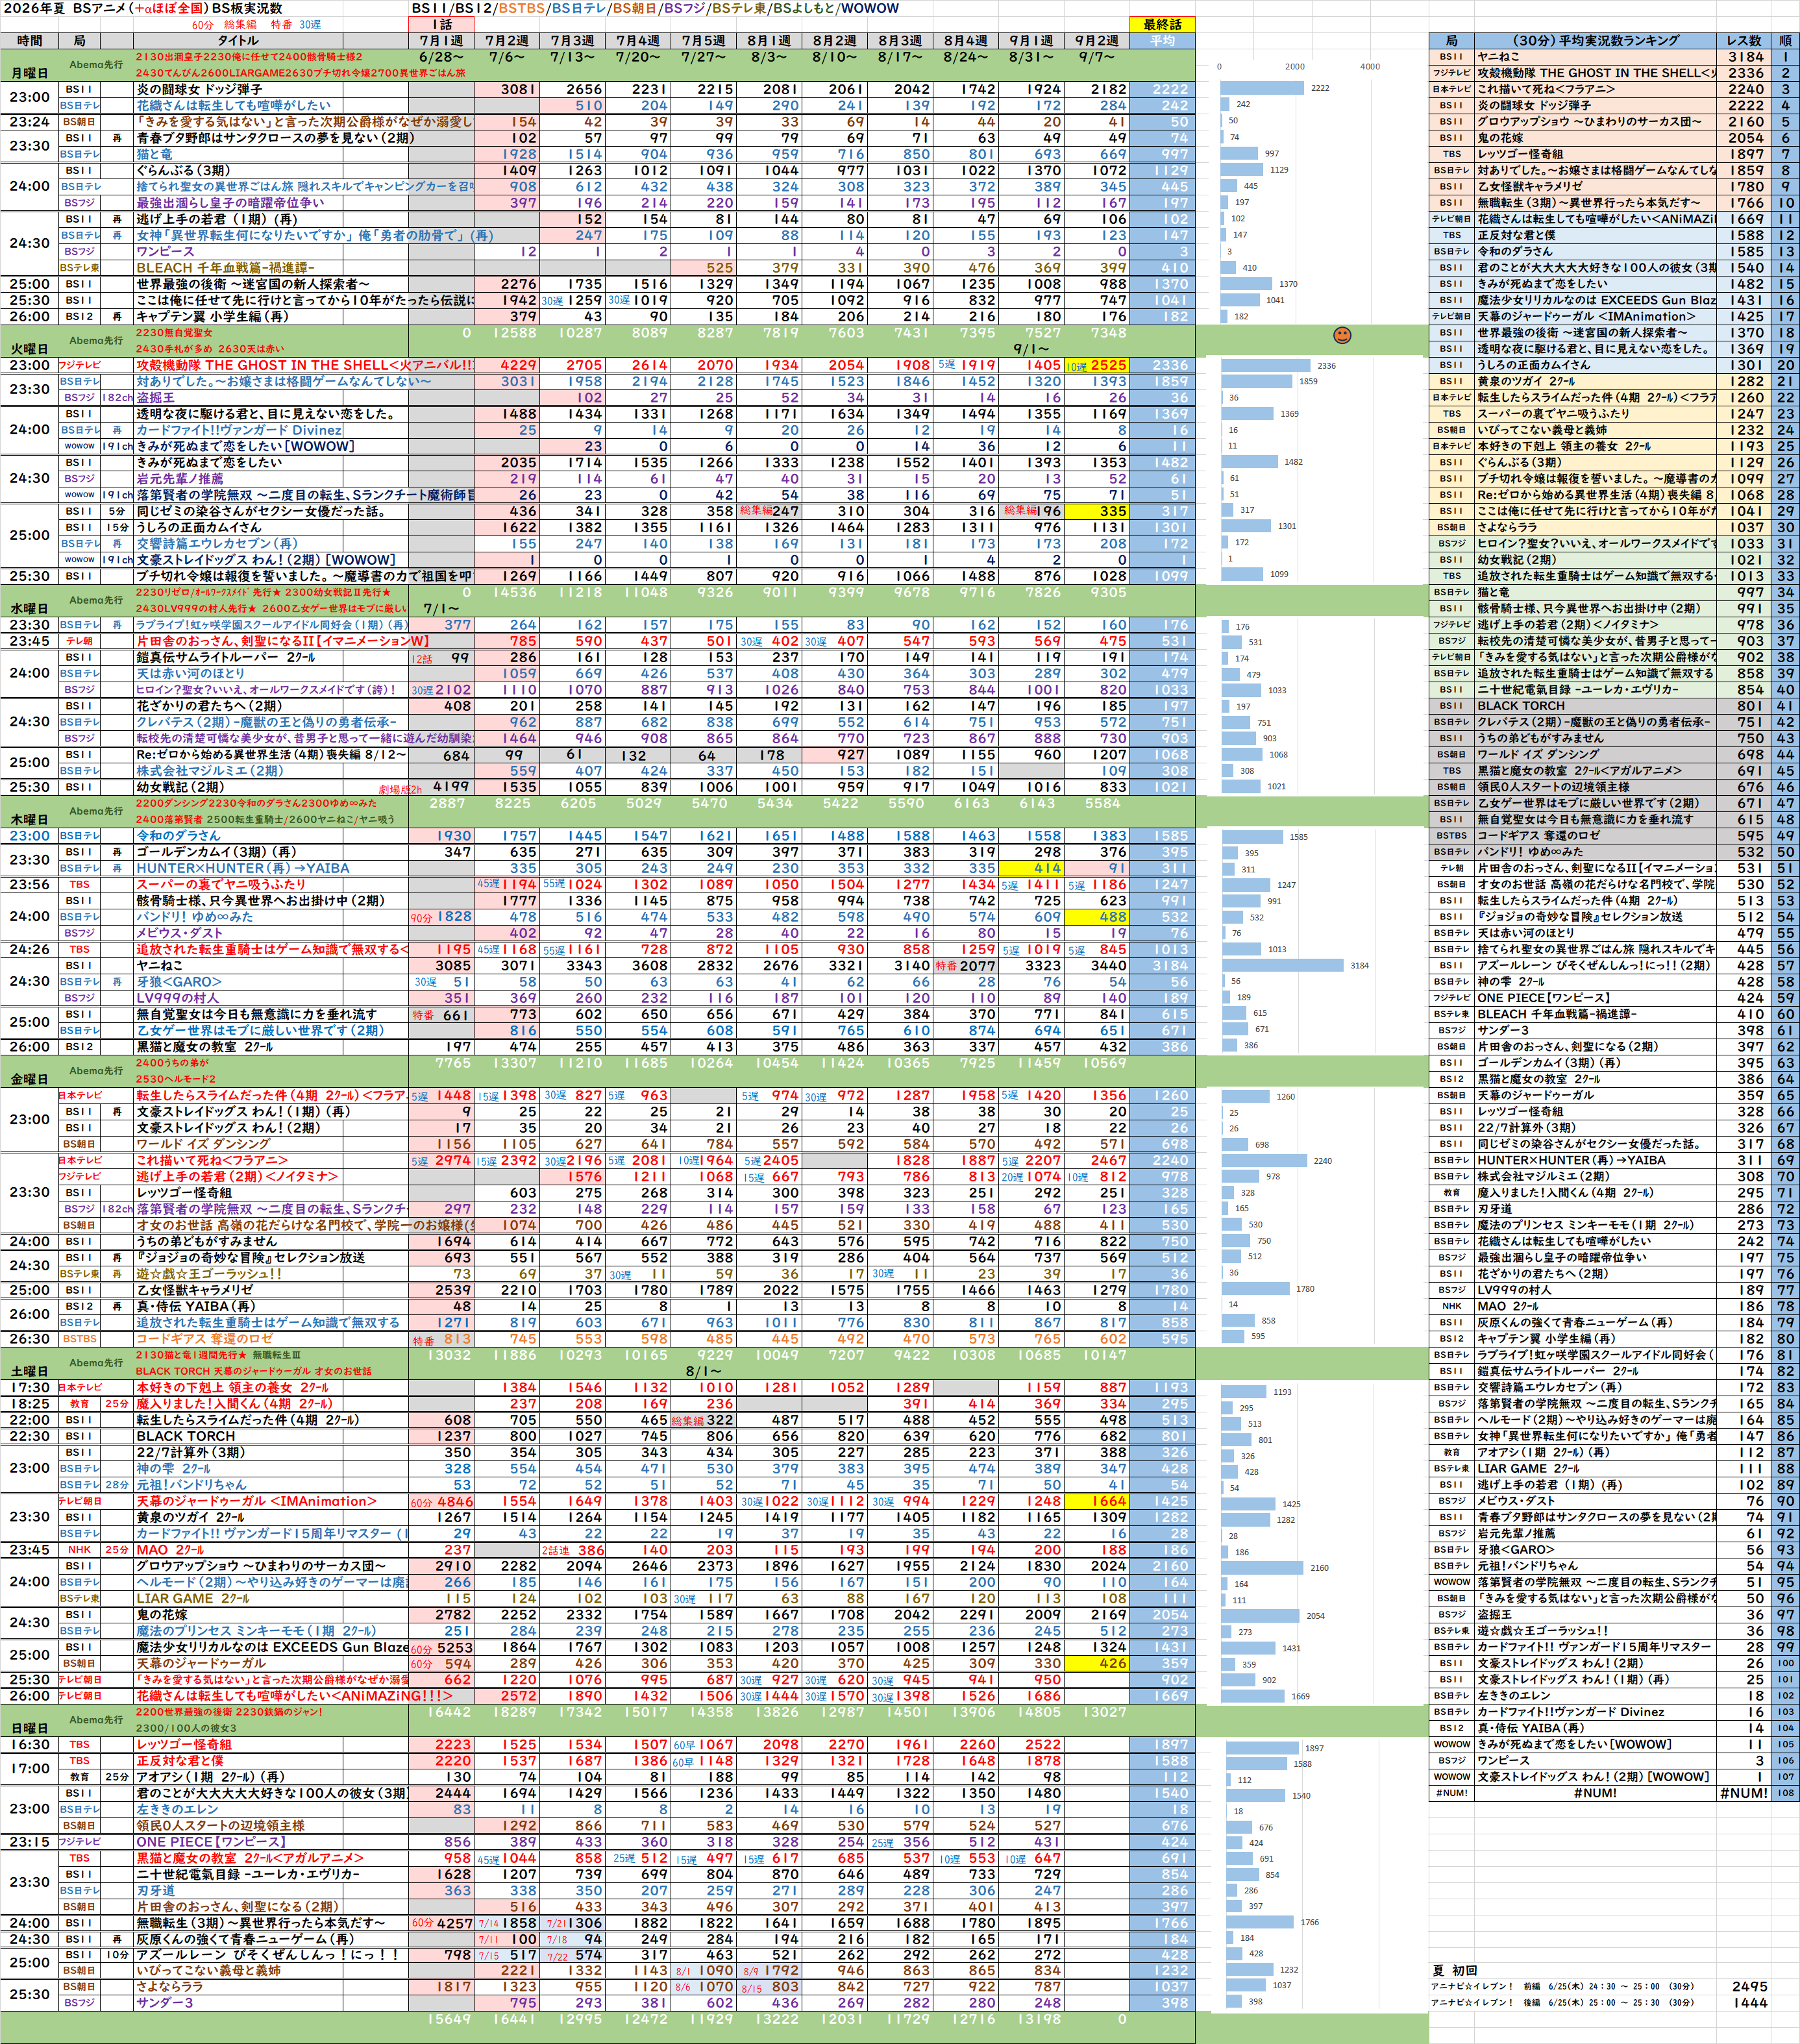The image size is (1800, 2044).
Task: Click the 7月1週 week column header
Action: coord(441,41)
